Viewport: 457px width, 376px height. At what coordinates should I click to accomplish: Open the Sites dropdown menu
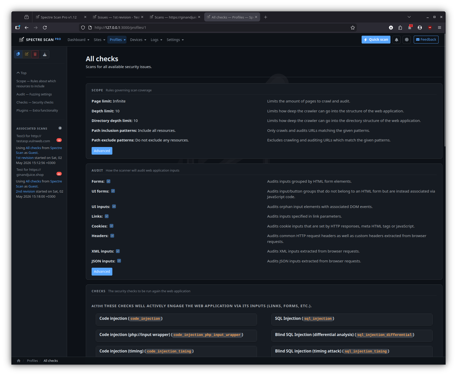pyautogui.click(x=99, y=40)
